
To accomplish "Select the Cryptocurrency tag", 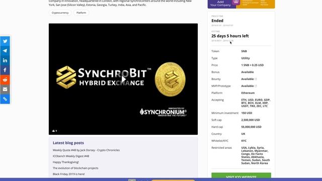I will pos(60,13).
